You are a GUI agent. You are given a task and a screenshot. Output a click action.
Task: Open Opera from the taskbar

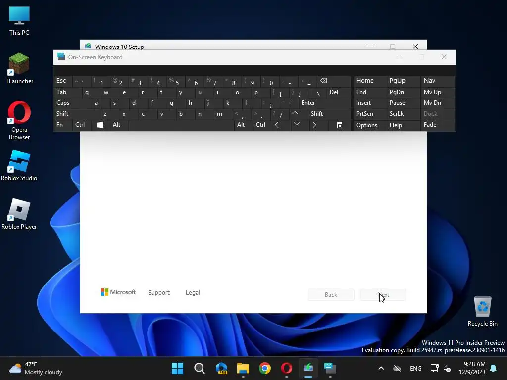point(287,368)
